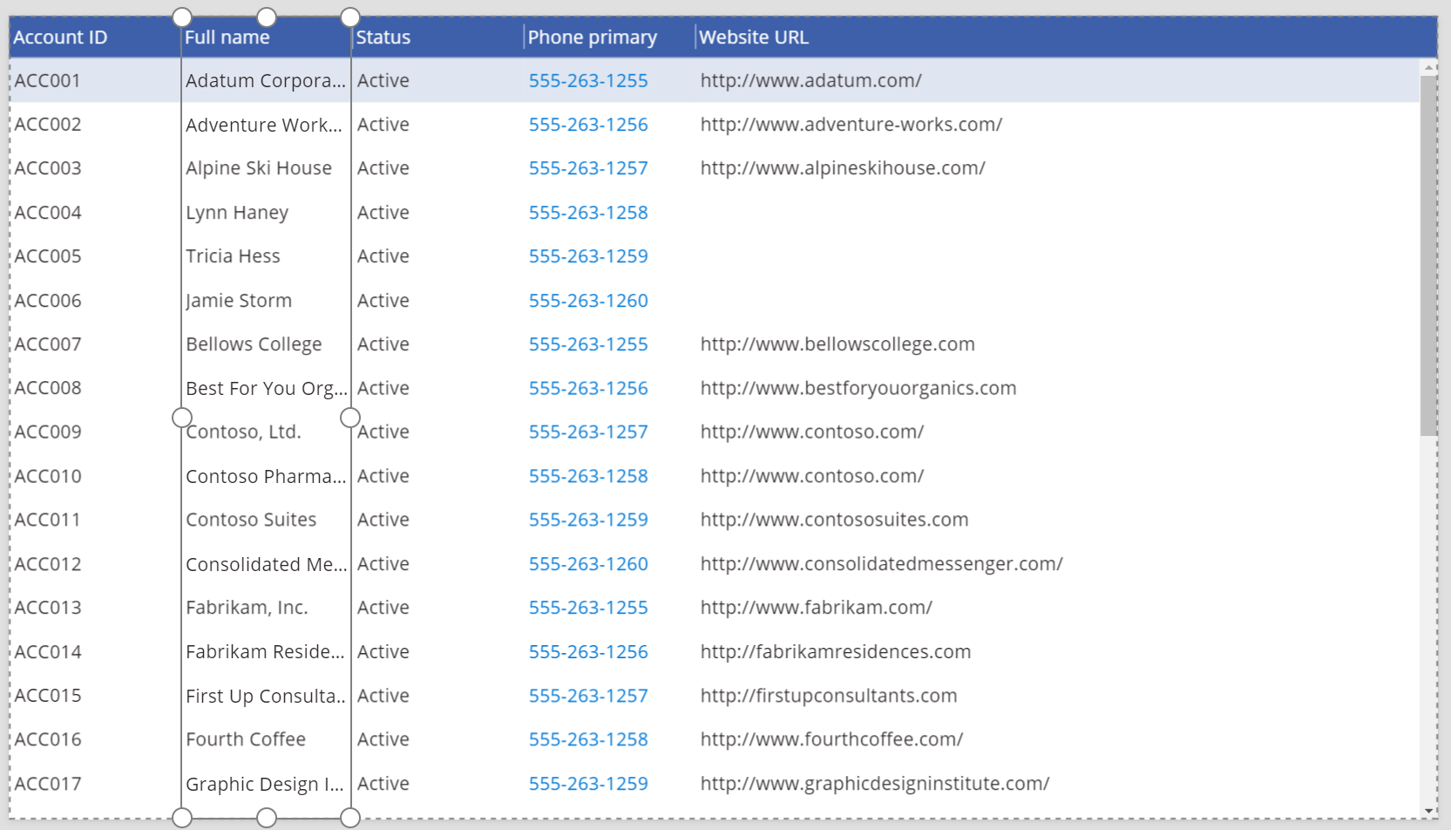Select the bellowscollege.com website URL
The width and height of the screenshot is (1451, 830).
point(837,344)
